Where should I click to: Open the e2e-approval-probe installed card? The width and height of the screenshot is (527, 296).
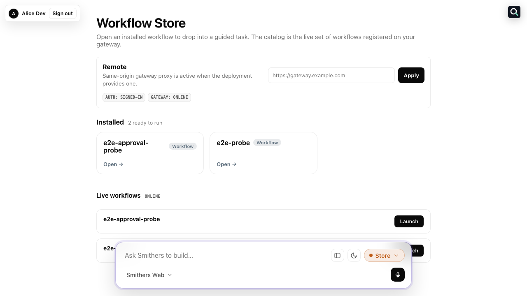pos(150,153)
